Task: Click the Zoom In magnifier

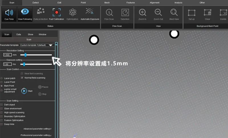Action: coord(142,13)
